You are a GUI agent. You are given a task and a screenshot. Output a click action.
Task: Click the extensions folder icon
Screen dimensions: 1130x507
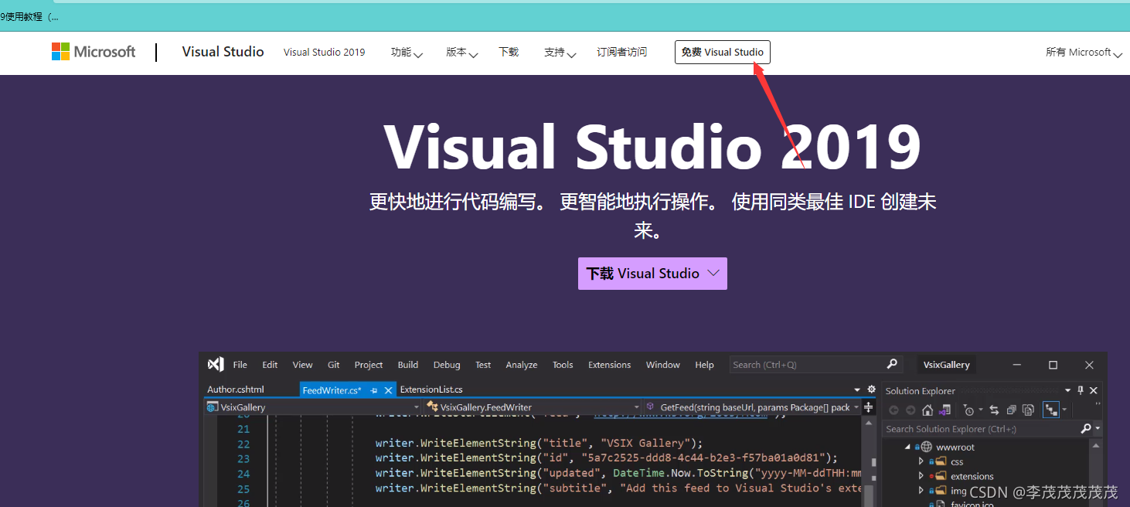tap(940, 476)
